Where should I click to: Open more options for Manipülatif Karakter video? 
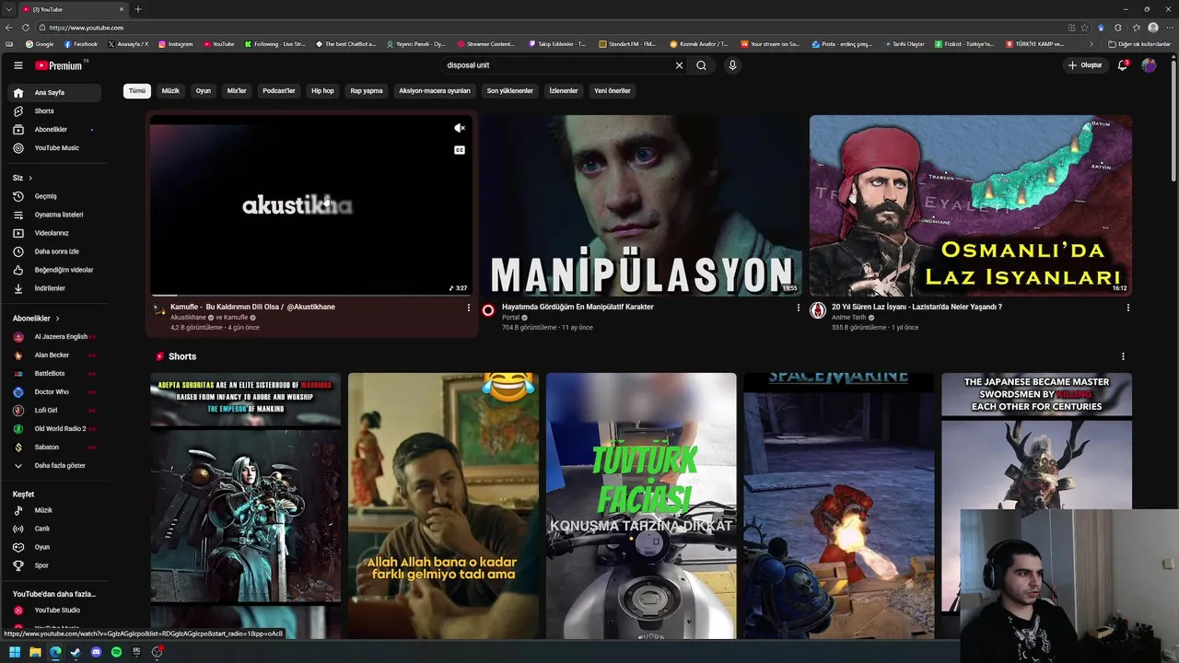pos(798,308)
